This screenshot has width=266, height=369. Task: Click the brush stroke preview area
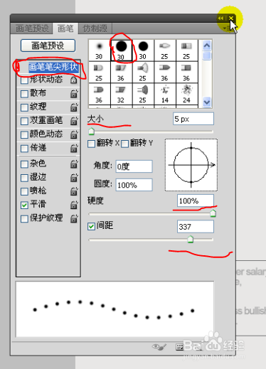[x=115, y=309]
